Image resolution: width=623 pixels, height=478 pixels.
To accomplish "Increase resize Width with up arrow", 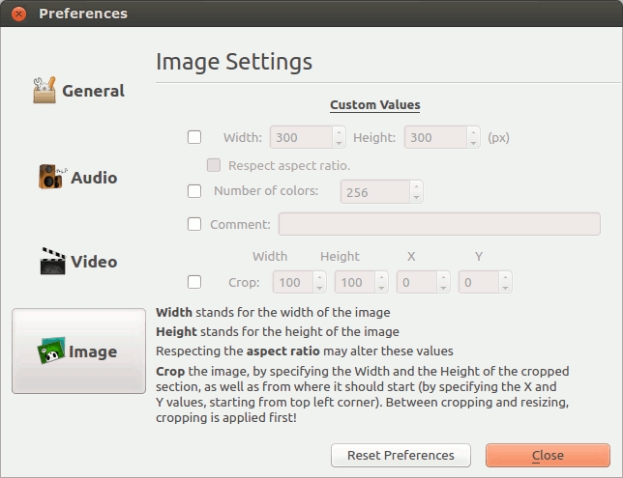I will [339, 132].
